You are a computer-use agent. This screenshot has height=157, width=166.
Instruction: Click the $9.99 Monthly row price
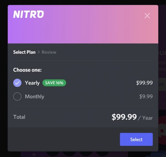146,97
